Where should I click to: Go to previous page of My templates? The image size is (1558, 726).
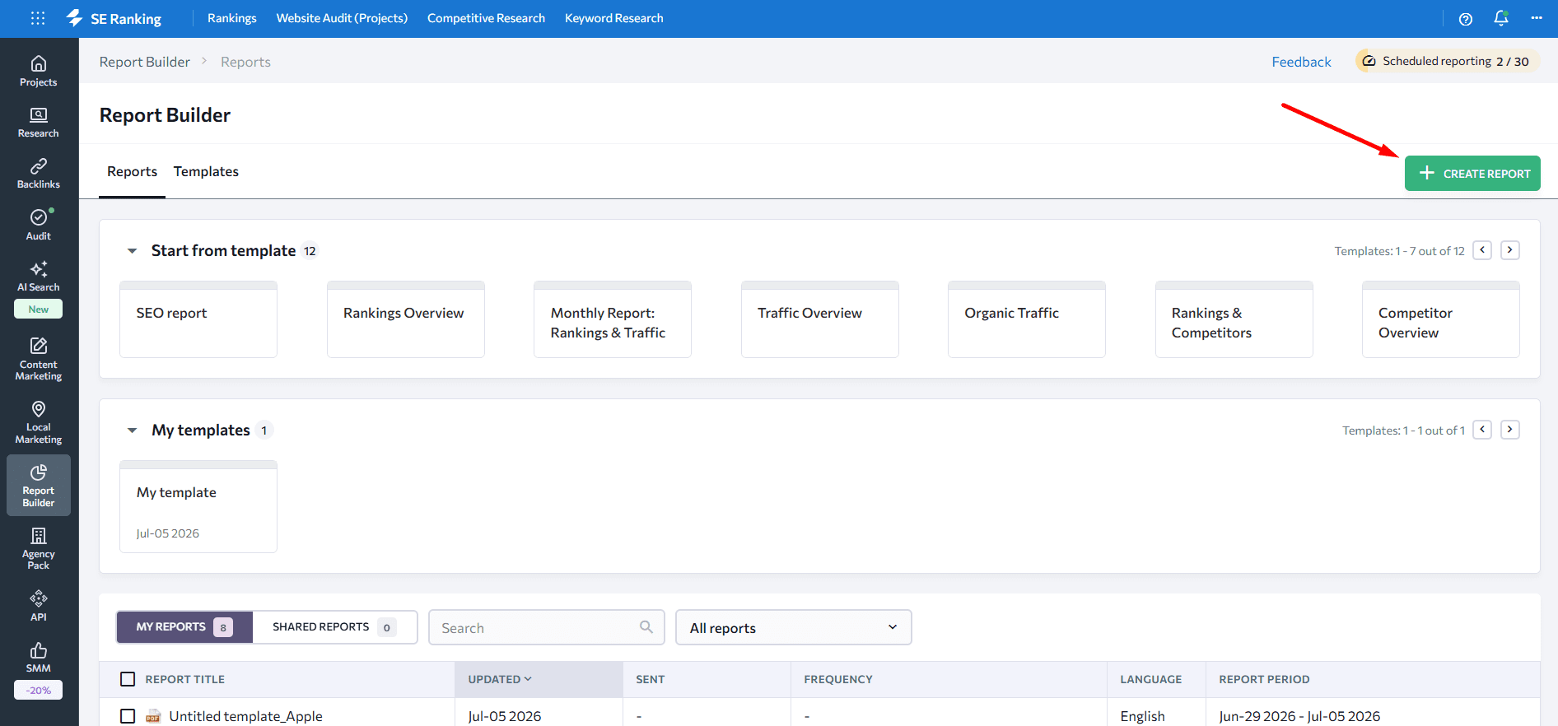[x=1482, y=430]
